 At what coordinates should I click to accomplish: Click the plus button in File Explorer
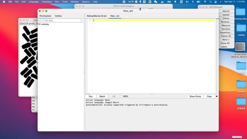(x=39, y=20)
